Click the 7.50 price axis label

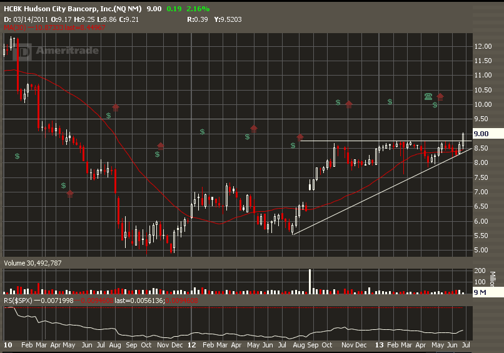tap(481, 177)
